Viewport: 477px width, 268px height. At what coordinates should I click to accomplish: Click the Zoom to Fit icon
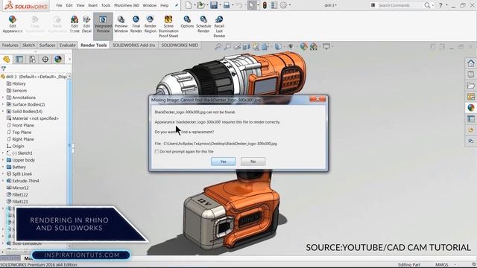pos(218,47)
